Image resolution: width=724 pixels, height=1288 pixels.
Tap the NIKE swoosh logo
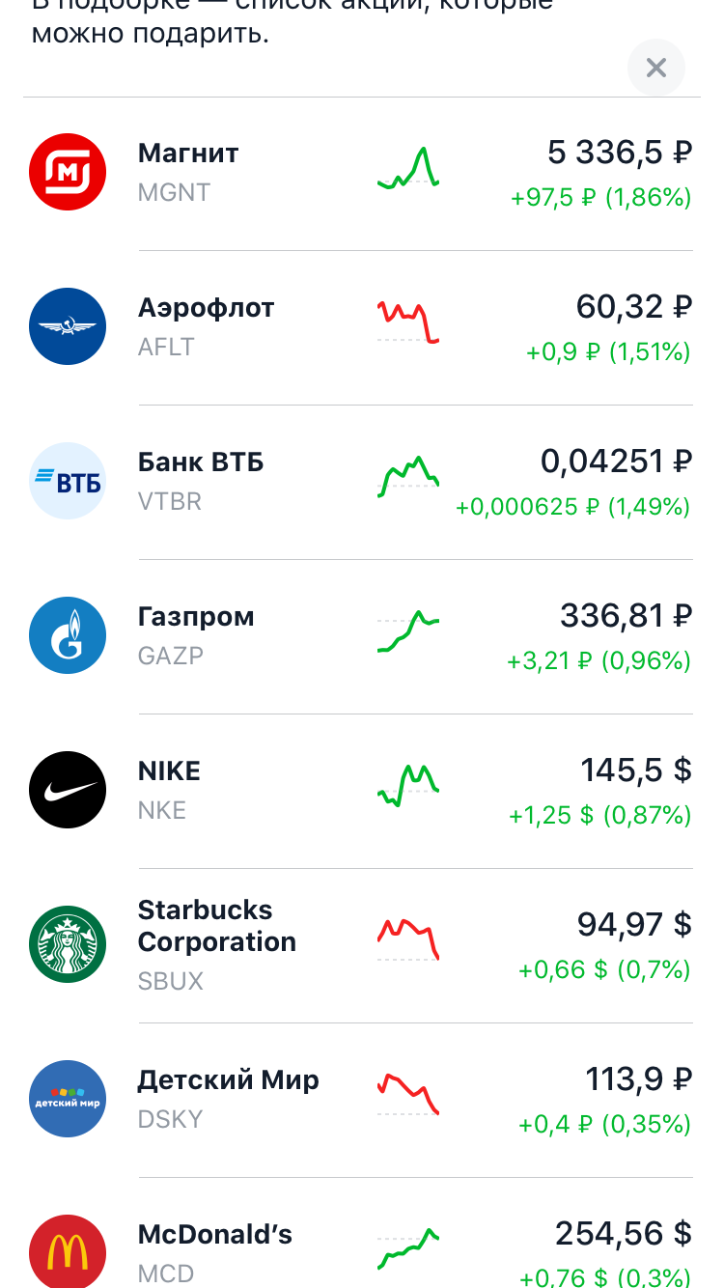[x=68, y=790]
